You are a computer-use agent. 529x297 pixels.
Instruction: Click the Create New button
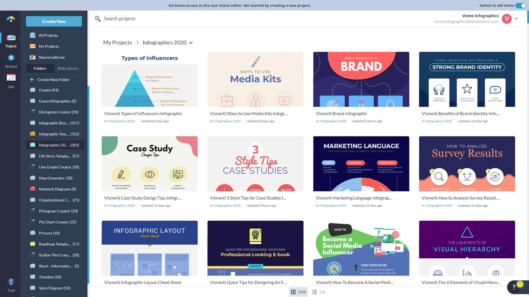click(x=54, y=21)
